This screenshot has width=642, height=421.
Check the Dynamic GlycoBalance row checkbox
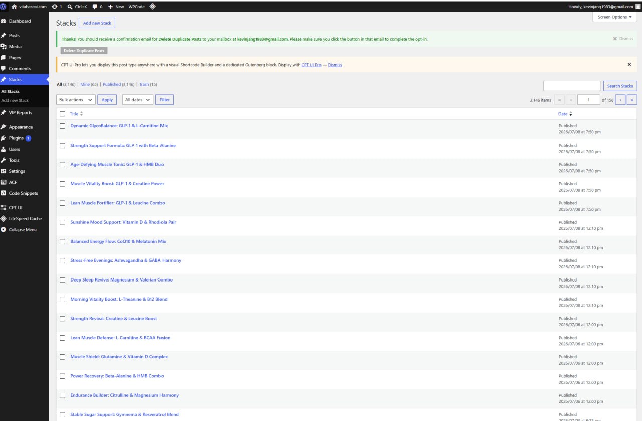pos(63,126)
